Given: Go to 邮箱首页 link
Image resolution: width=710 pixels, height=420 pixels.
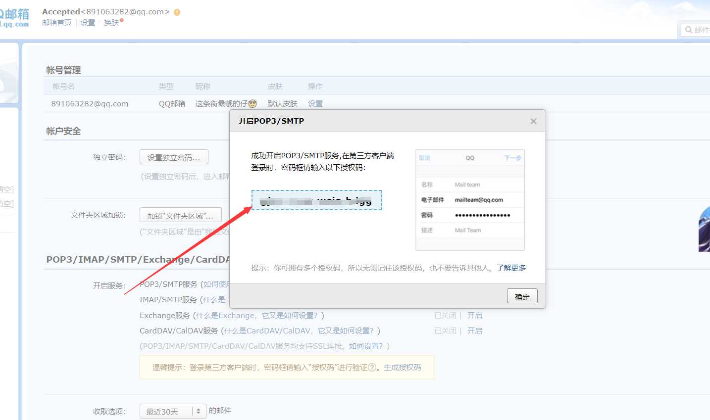Looking at the screenshot, I should pyautogui.click(x=57, y=23).
